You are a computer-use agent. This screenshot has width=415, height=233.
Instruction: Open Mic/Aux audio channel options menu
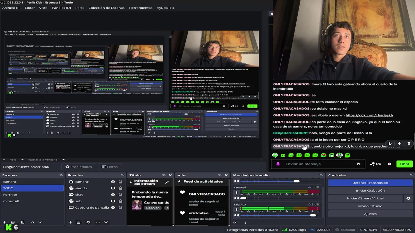[x=236, y=210]
